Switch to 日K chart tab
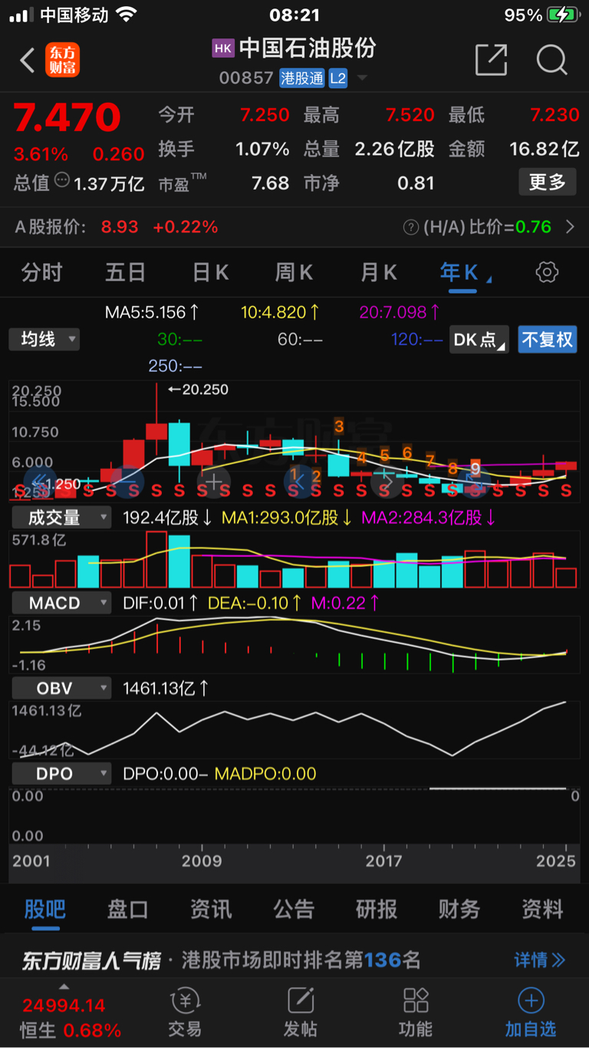 point(210,272)
